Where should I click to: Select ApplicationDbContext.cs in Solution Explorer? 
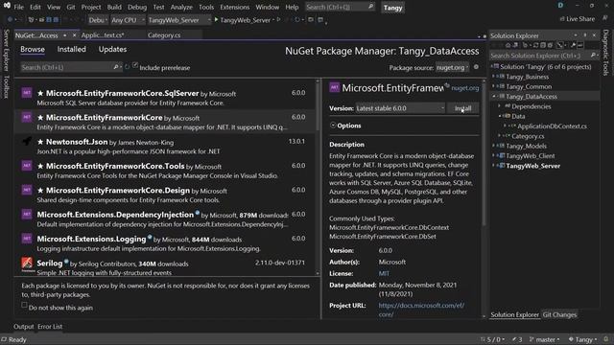coord(552,126)
